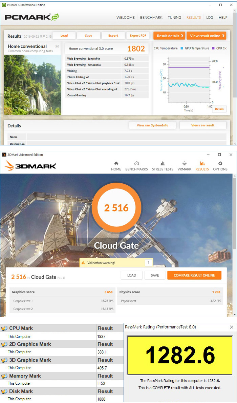Viewport: 237px width, 403px height.
Task: Open the PCMark Help tab
Action: point(223,18)
